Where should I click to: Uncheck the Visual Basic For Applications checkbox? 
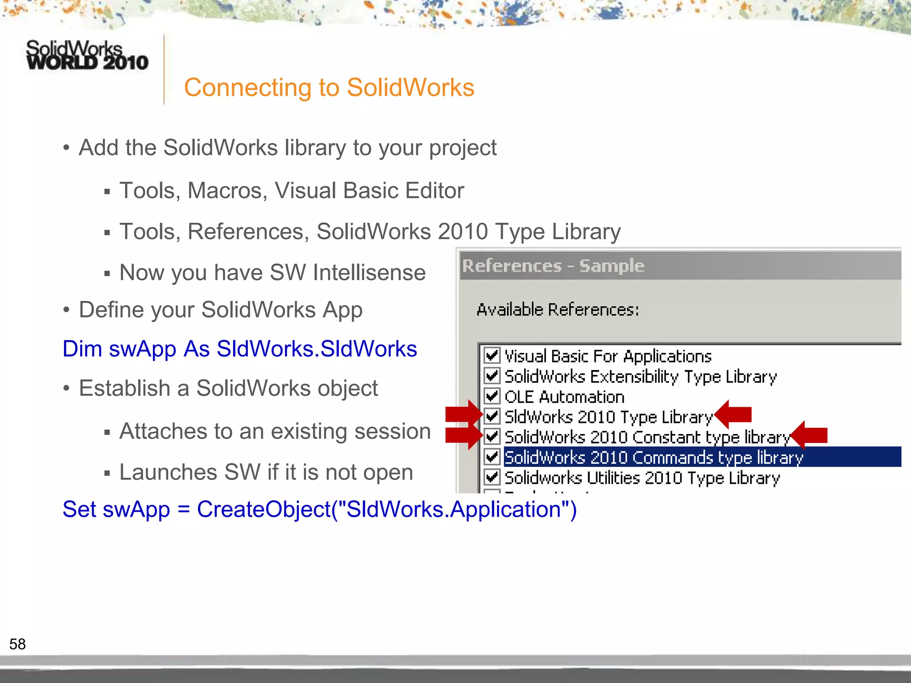pos(492,356)
